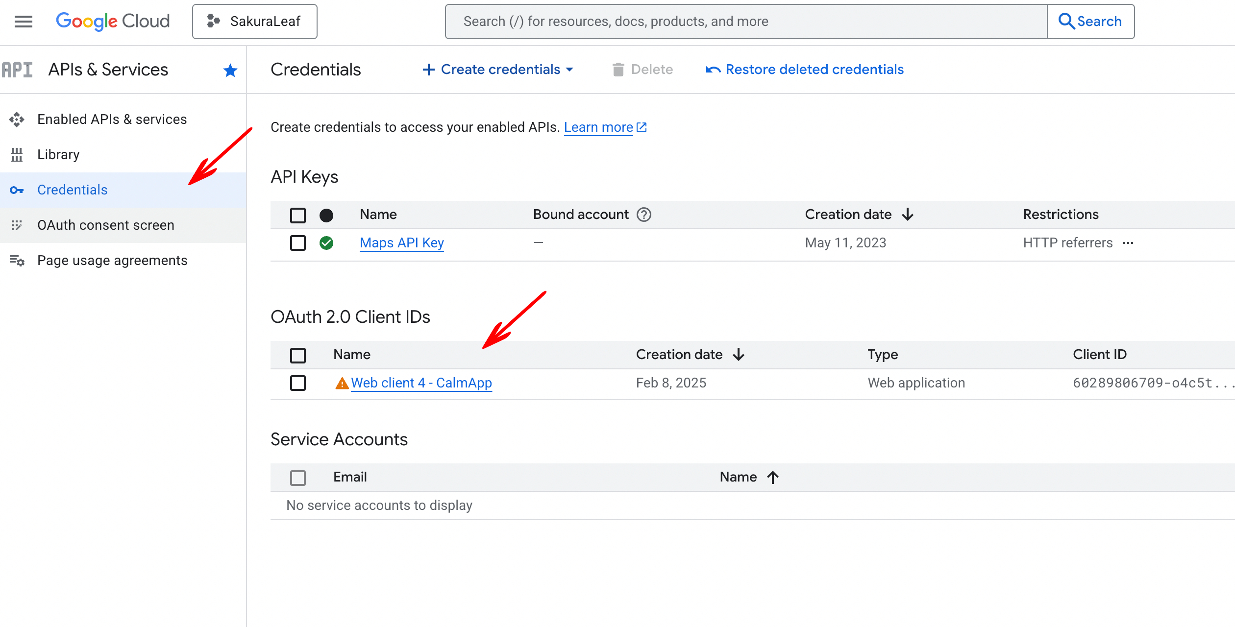Unpin APIs & Services star icon
Viewport: 1235px width, 627px height.
[x=230, y=70]
